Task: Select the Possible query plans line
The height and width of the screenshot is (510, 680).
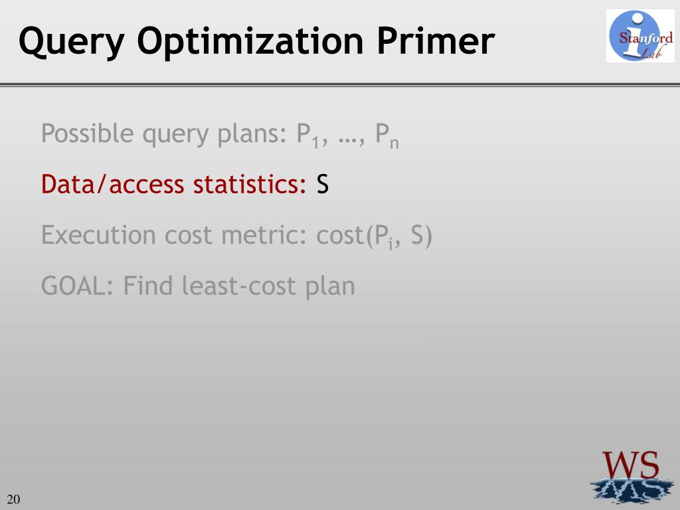Action: point(220,134)
